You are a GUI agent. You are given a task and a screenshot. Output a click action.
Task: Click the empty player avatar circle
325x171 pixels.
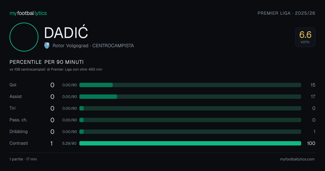[24, 37]
